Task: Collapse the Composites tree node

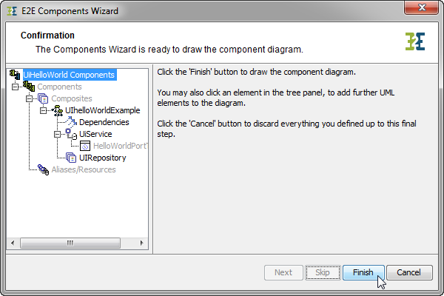Action: click(x=30, y=98)
